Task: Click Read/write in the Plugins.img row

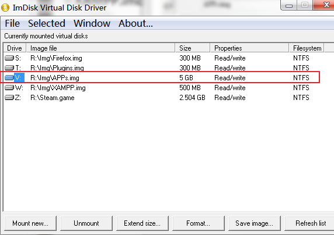Action: (x=230, y=68)
